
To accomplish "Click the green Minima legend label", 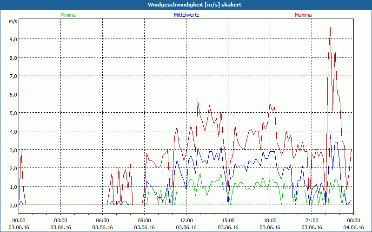I will pyautogui.click(x=68, y=15).
